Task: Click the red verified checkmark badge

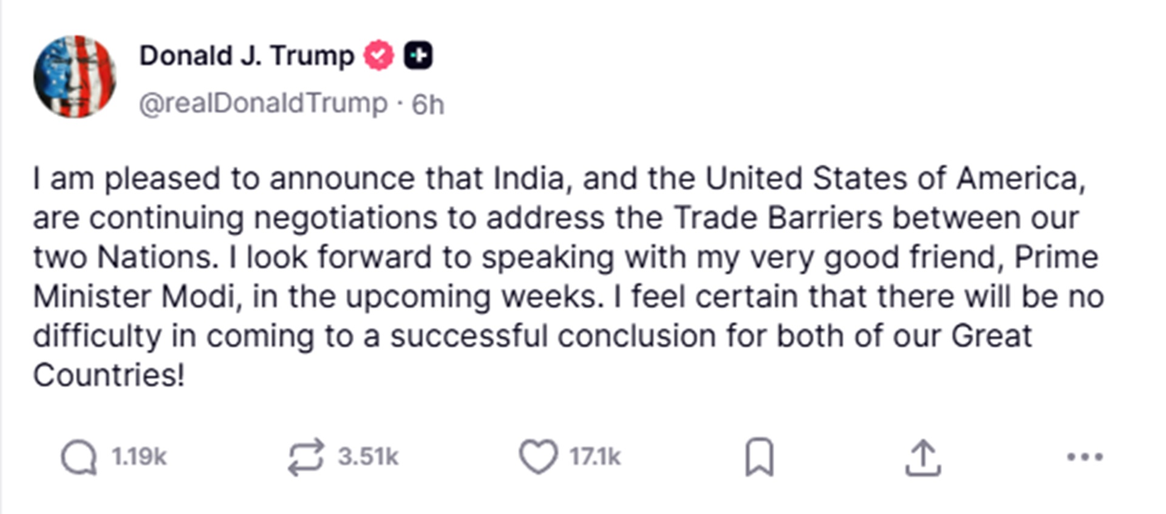Action: click(378, 56)
